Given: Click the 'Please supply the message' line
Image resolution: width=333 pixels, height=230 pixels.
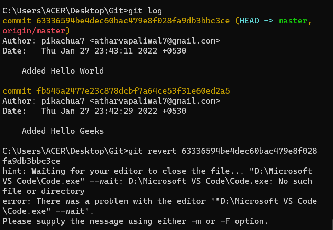Looking at the screenshot, I should 135,221.
